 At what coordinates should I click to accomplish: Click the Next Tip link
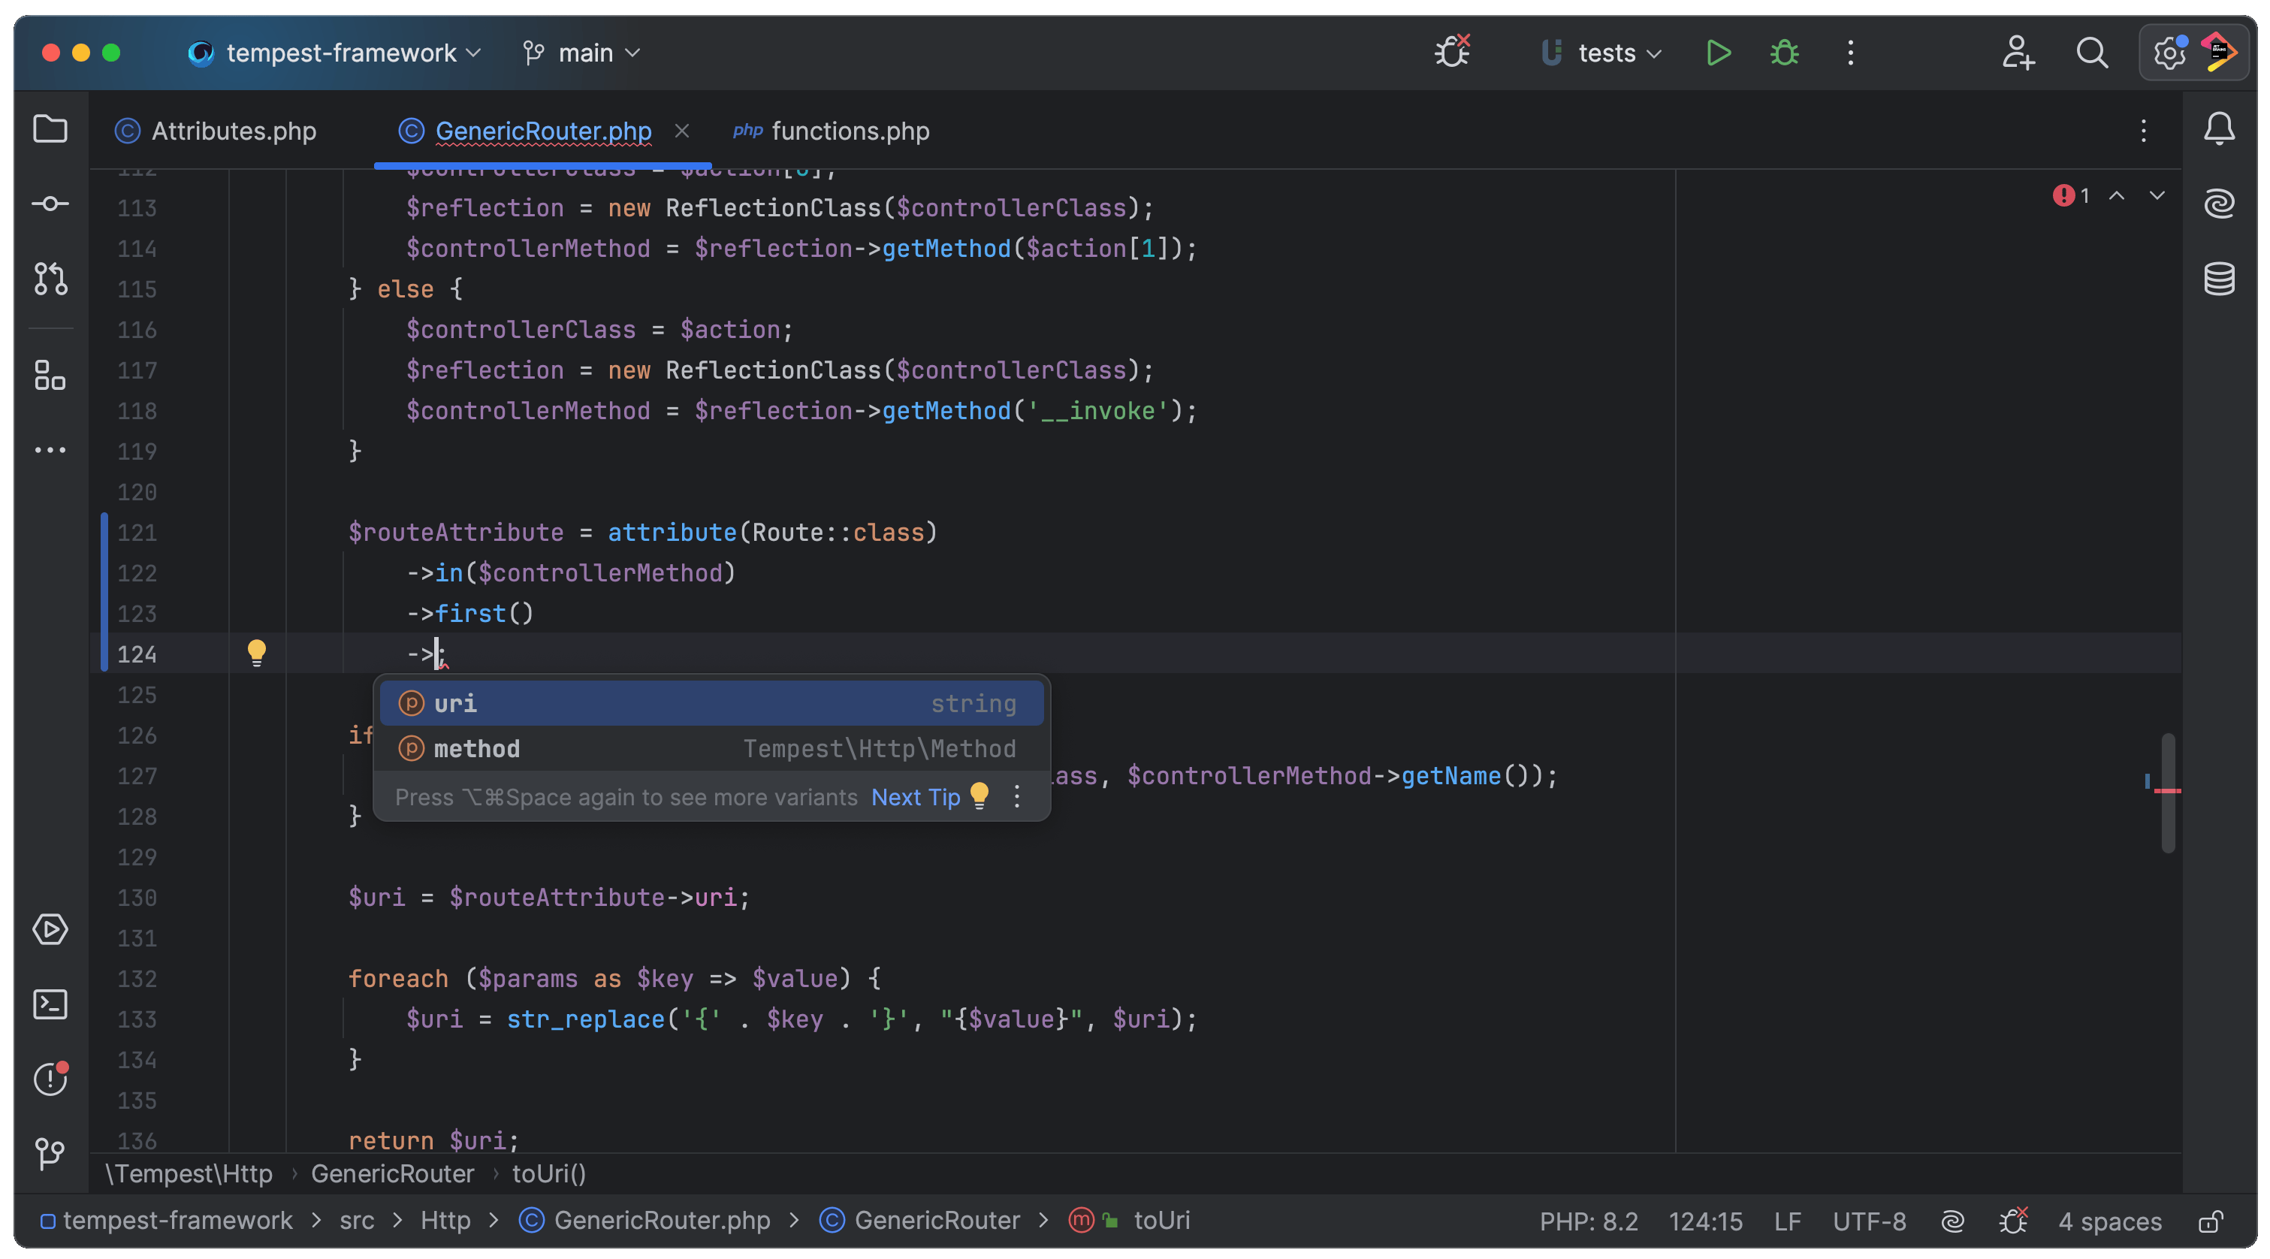[x=915, y=797]
